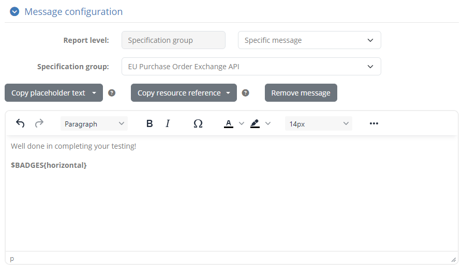
Task: Insert special character with Omega icon
Action: (198, 123)
